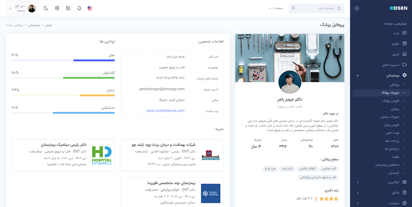
Task: Click the calendar icon in sidebar
Action: click(405, 43)
